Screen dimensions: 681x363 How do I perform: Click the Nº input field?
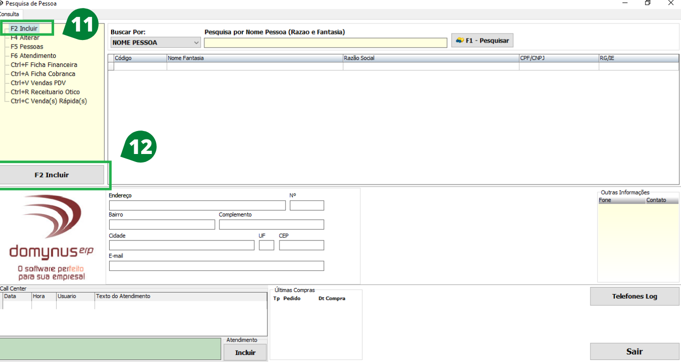coord(307,205)
